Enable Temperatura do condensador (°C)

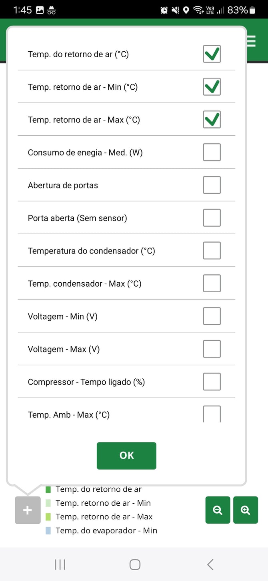[212, 250]
